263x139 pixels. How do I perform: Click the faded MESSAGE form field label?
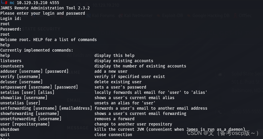click(x=78, y=128)
